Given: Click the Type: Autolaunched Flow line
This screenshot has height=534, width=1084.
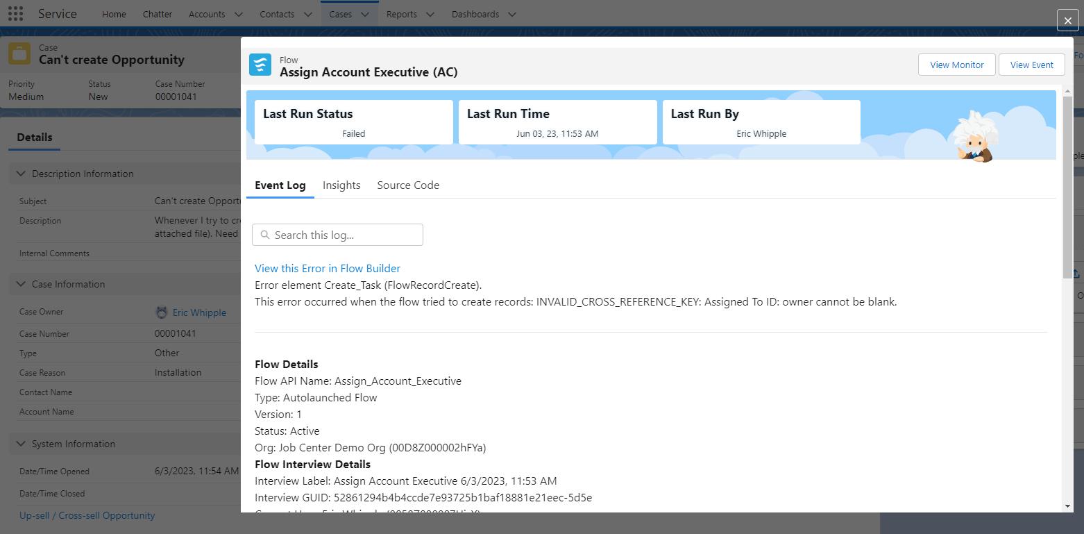Looking at the screenshot, I should 316,398.
